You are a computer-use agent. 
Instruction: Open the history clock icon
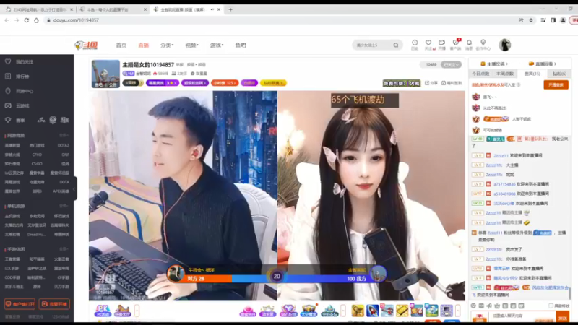tap(415, 44)
